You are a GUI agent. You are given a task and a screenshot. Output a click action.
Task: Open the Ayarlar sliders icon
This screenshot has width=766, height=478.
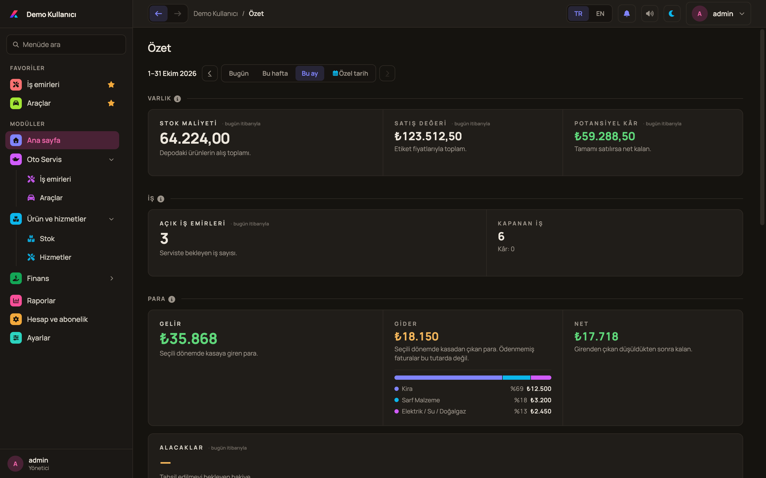[x=16, y=338]
